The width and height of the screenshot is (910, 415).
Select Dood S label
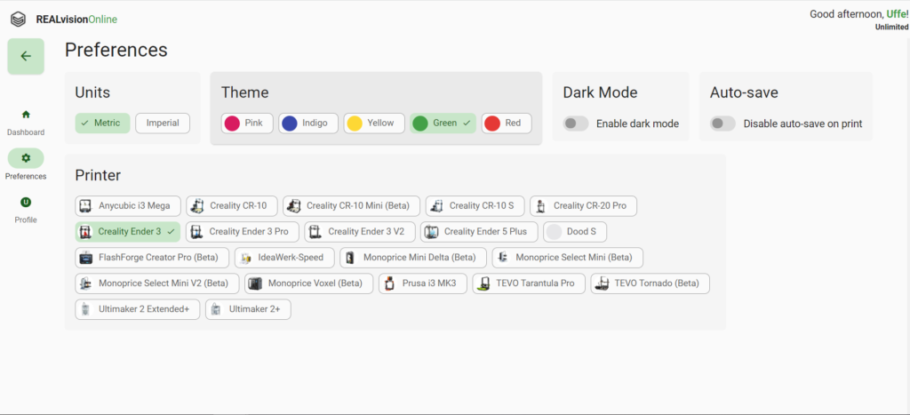tap(581, 232)
